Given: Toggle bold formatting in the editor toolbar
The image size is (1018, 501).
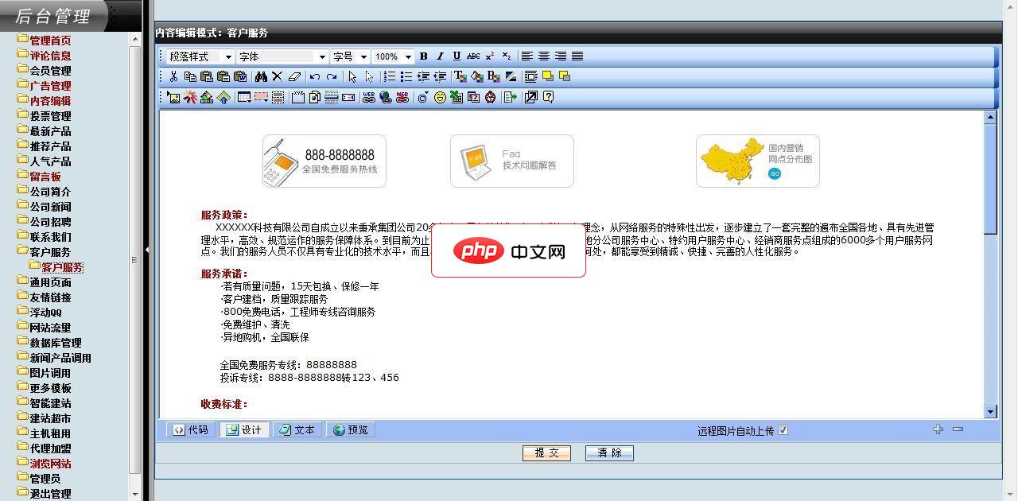Looking at the screenshot, I should pyautogui.click(x=423, y=56).
